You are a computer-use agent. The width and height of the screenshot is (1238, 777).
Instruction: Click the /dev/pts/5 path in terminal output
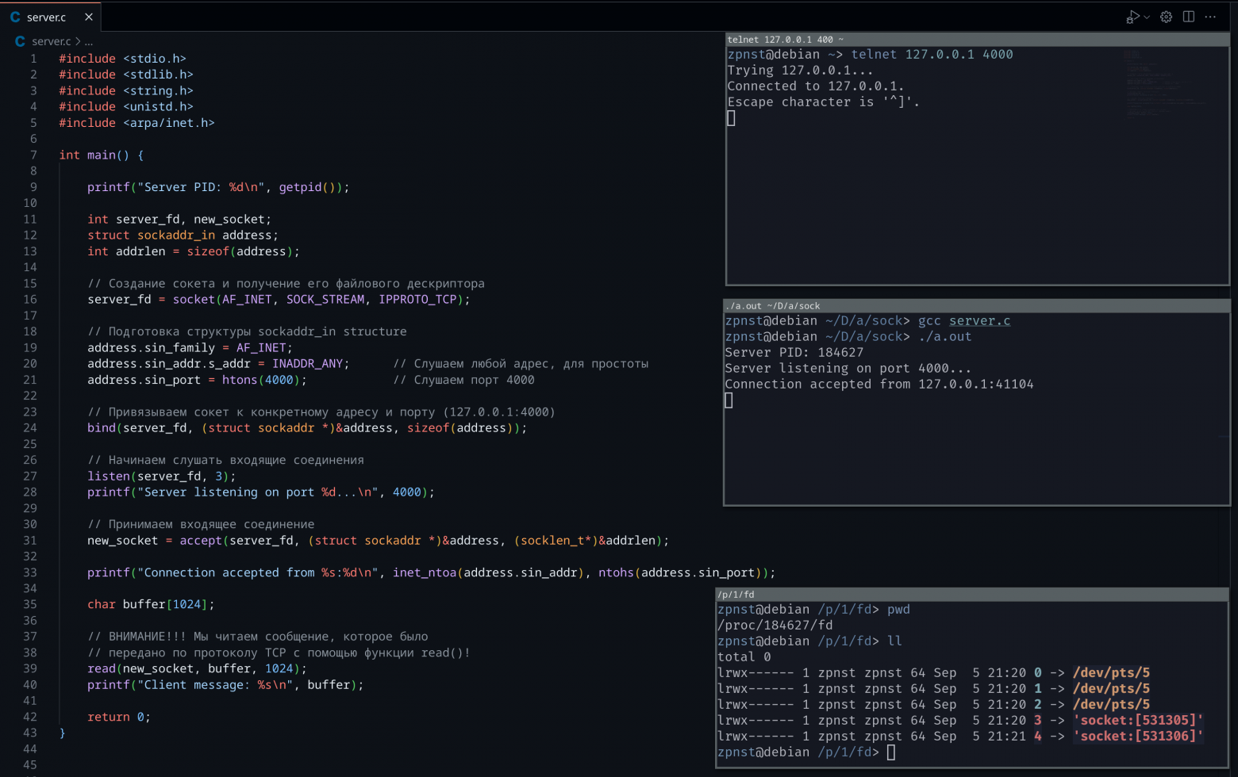[x=1111, y=672]
